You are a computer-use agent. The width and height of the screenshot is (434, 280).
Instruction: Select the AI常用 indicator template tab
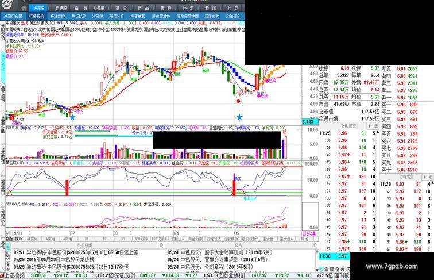[x=32, y=239]
